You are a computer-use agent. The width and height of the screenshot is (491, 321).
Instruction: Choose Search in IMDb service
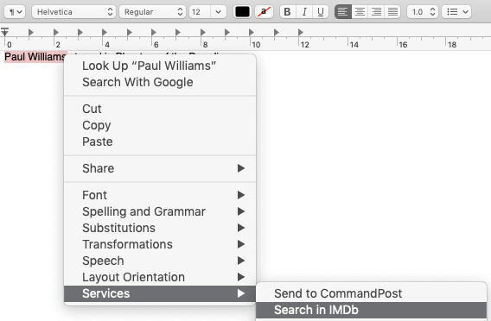(x=371, y=310)
